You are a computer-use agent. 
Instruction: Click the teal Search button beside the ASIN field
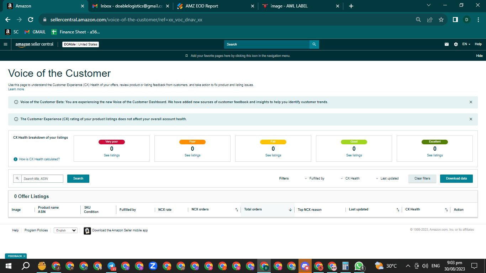[x=78, y=178]
